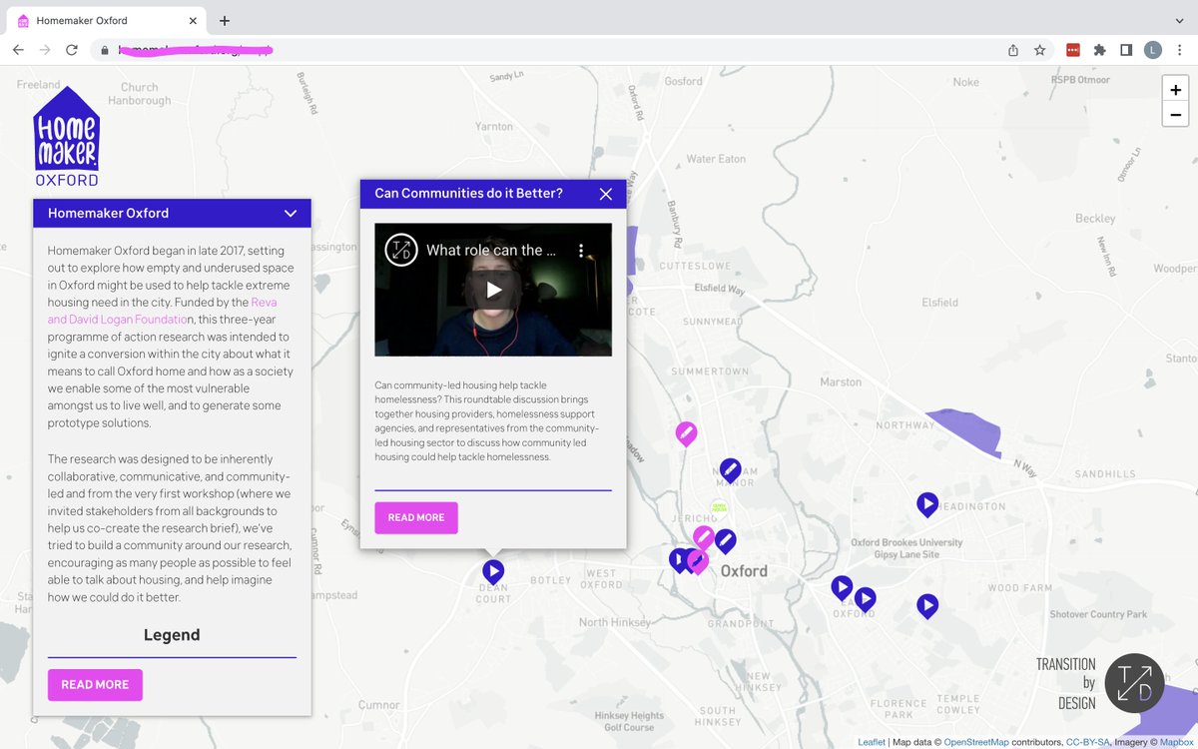Click Read More in the sidebar panel
Image resolution: width=1198 pixels, height=749 pixels.
coord(95,684)
